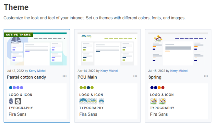Click the Spring theme preview thumbnail
The image size is (215, 125).
[178, 49]
